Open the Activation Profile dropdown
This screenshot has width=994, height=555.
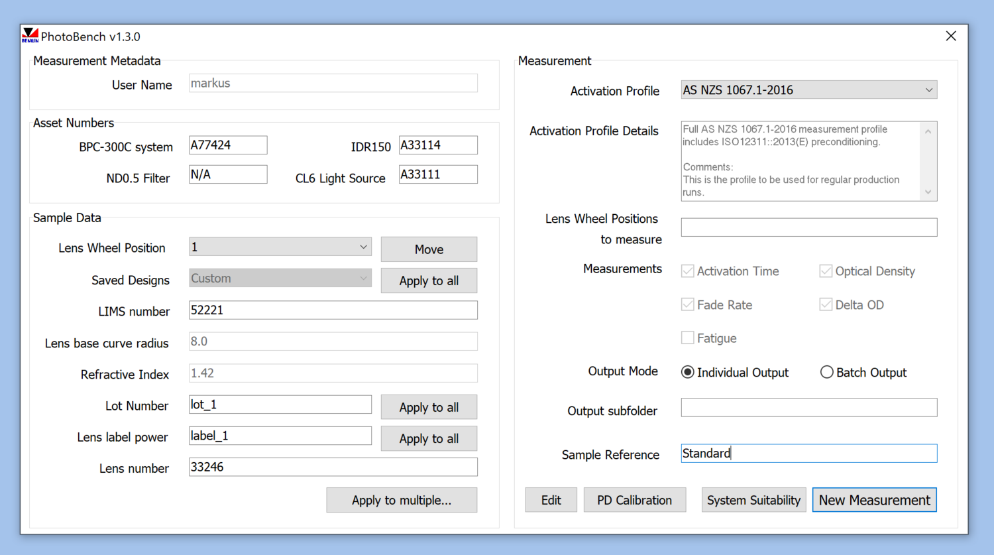(x=808, y=90)
